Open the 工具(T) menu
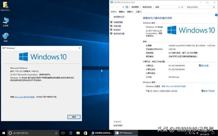 [139, 12]
